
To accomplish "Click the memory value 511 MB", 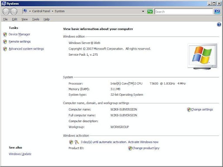I will (115, 89).
